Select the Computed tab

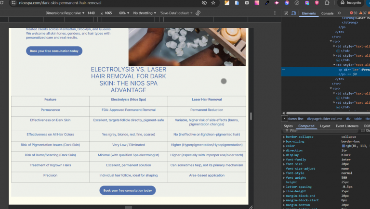pyautogui.click(x=306, y=126)
